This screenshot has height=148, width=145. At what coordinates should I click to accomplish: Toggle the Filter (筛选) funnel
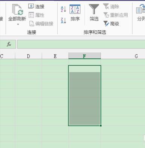pyautogui.click(x=94, y=12)
